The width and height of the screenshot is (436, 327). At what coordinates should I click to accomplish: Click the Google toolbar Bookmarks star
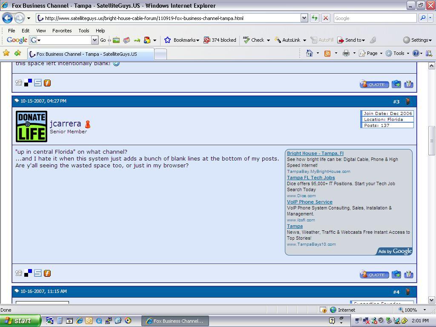coord(167,40)
